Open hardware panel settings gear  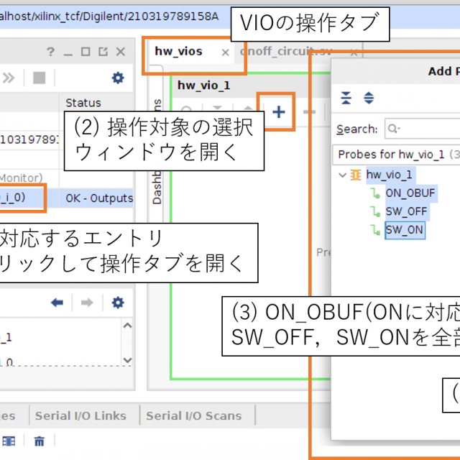[x=117, y=78]
